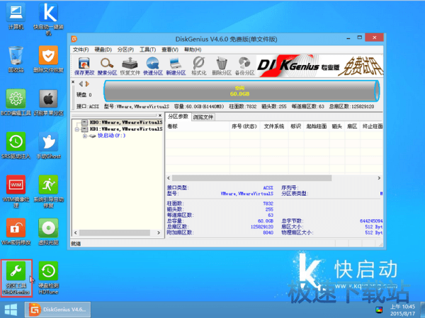Click the Backup Partition (备份分区) toolbar icon

click(x=244, y=66)
